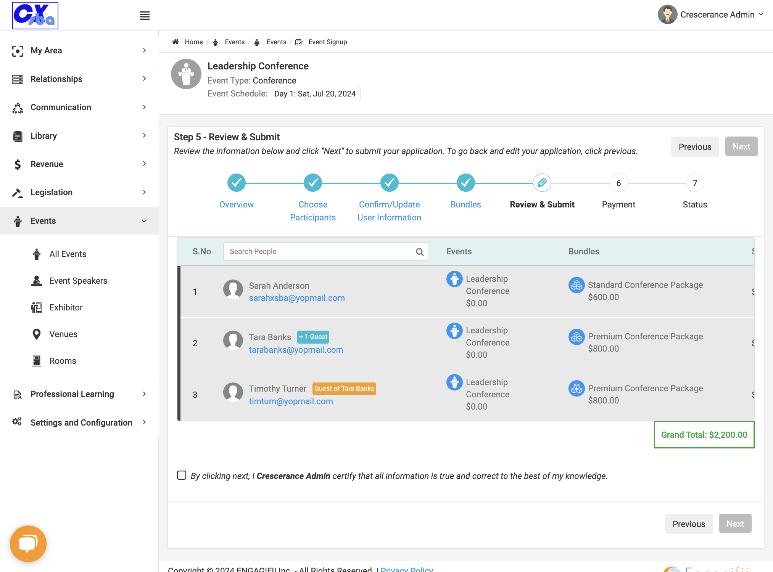Expand the Library menu
This screenshot has height=572, width=773.
pos(79,136)
